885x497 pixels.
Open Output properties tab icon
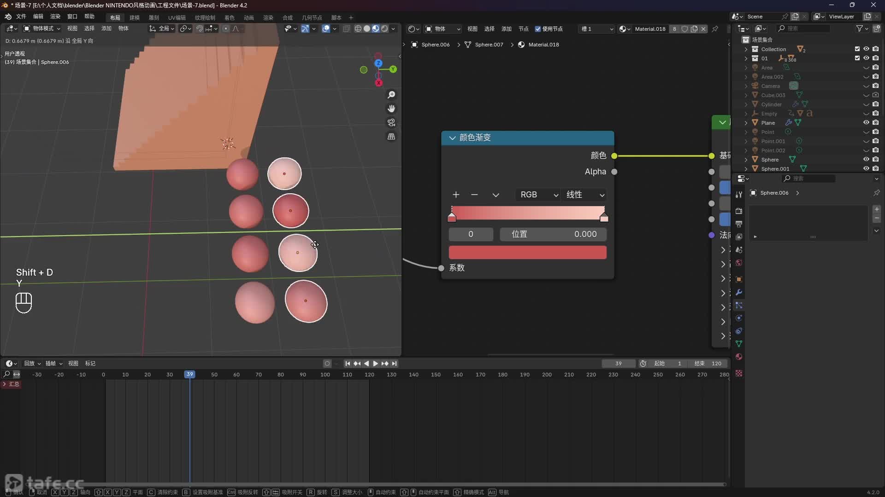739,224
